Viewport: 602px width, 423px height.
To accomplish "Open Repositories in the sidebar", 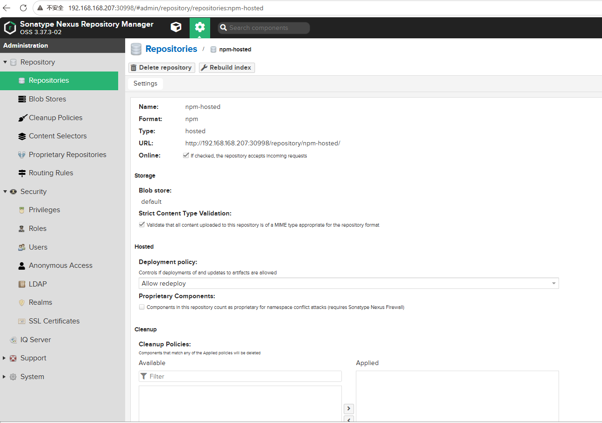I will (59, 80).
